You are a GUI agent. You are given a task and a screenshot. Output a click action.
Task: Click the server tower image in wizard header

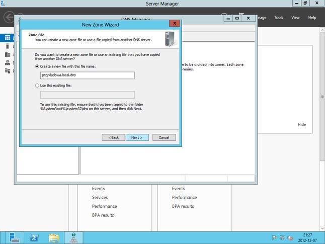170,39
